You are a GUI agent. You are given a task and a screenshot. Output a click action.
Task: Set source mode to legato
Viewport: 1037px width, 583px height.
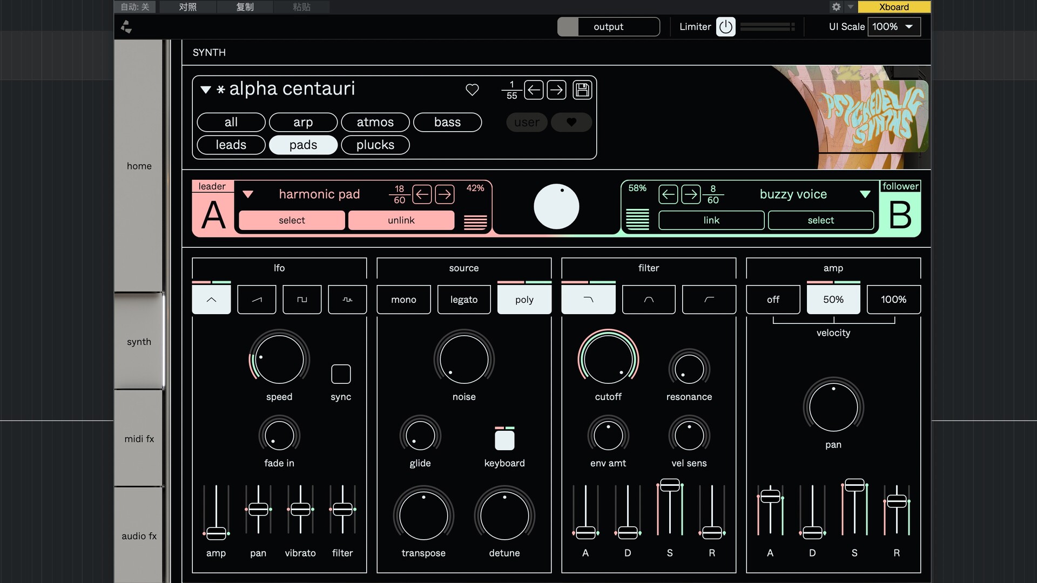[x=464, y=300]
